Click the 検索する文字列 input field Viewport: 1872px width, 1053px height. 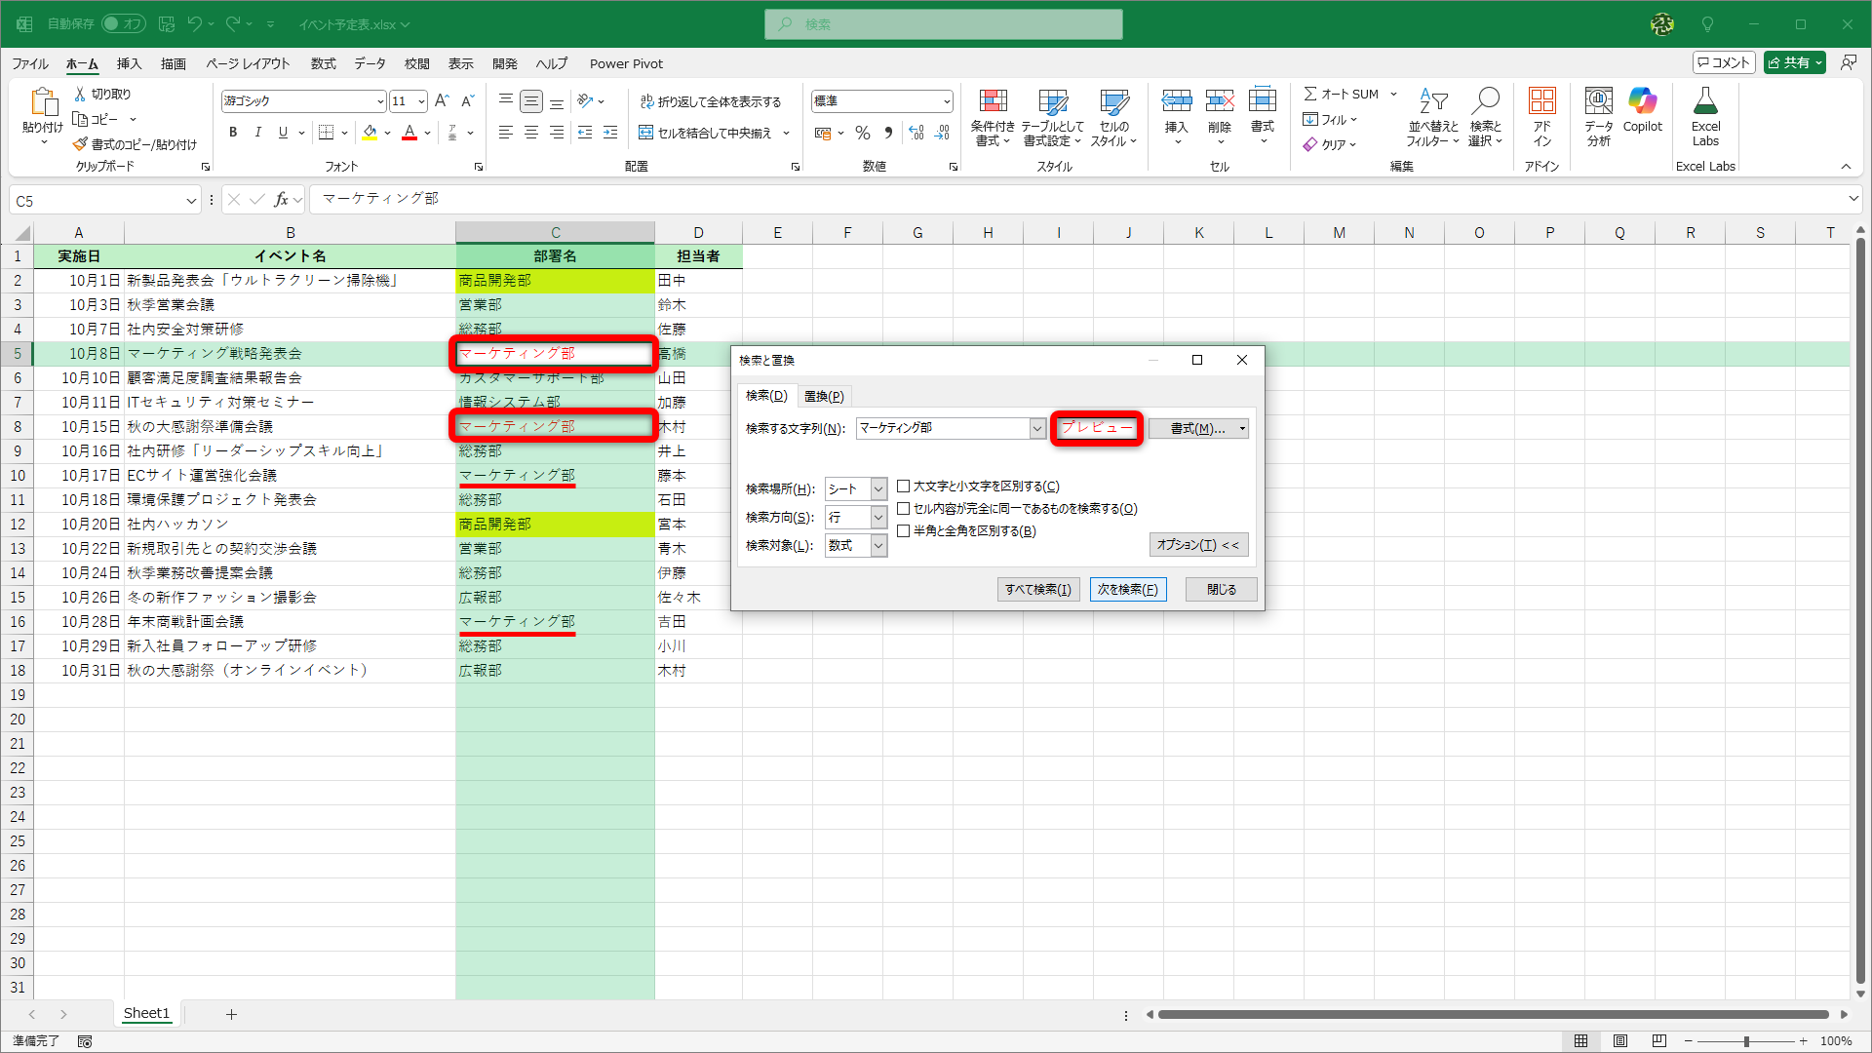[x=942, y=428]
